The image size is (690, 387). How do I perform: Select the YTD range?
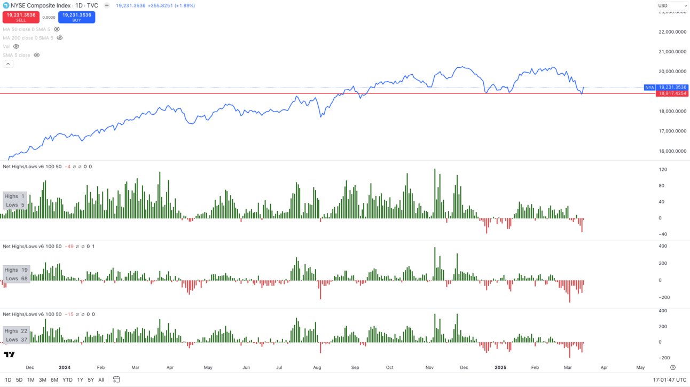tap(67, 380)
